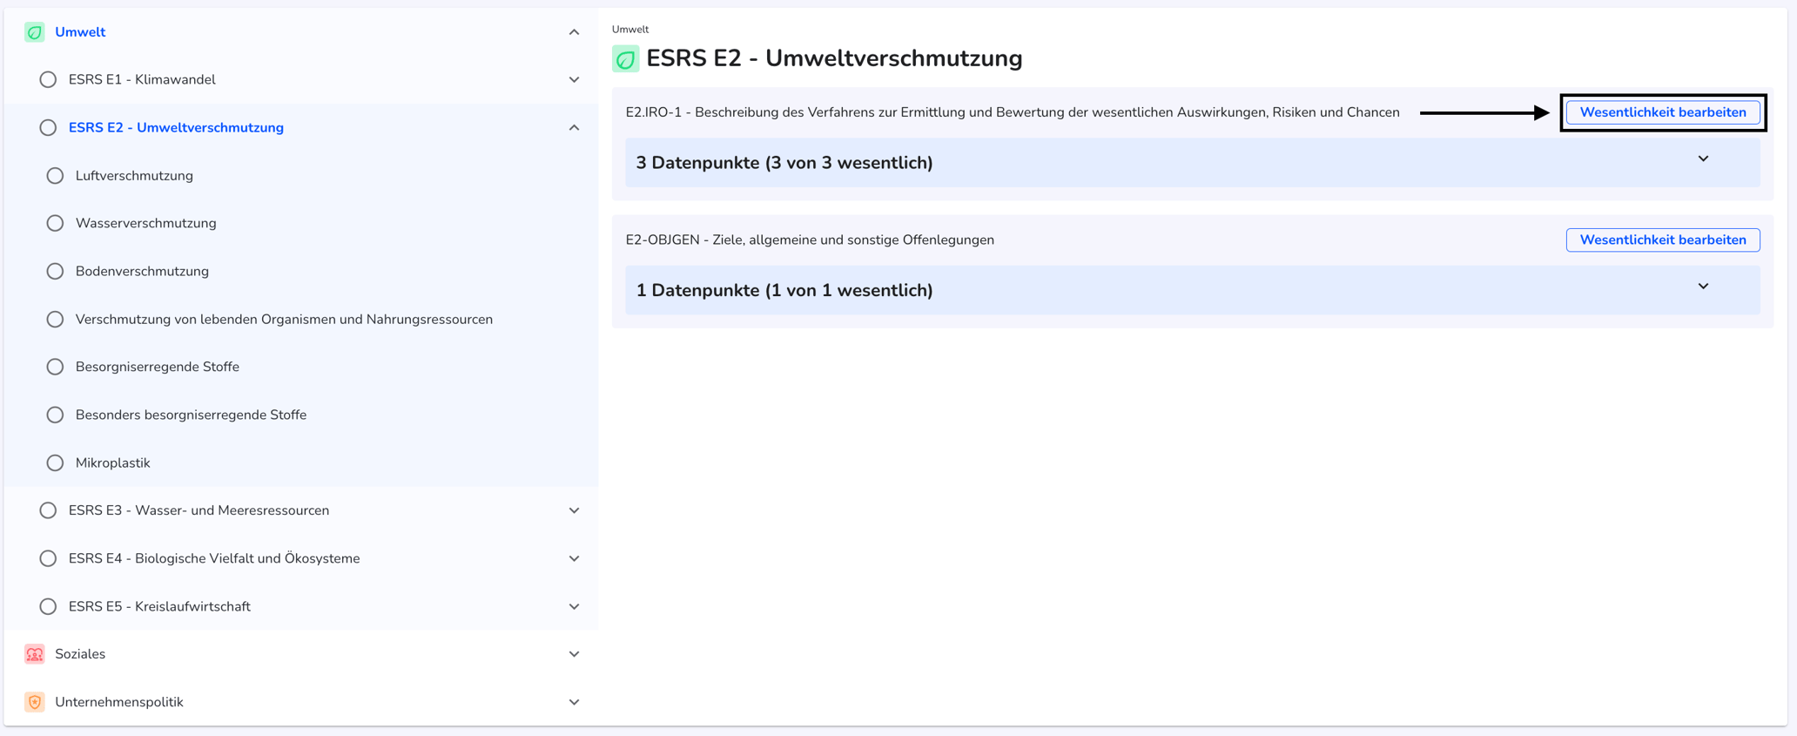Open the Umwelt category in sidebar
This screenshot has width=1797, height=736.
(80, 32)
